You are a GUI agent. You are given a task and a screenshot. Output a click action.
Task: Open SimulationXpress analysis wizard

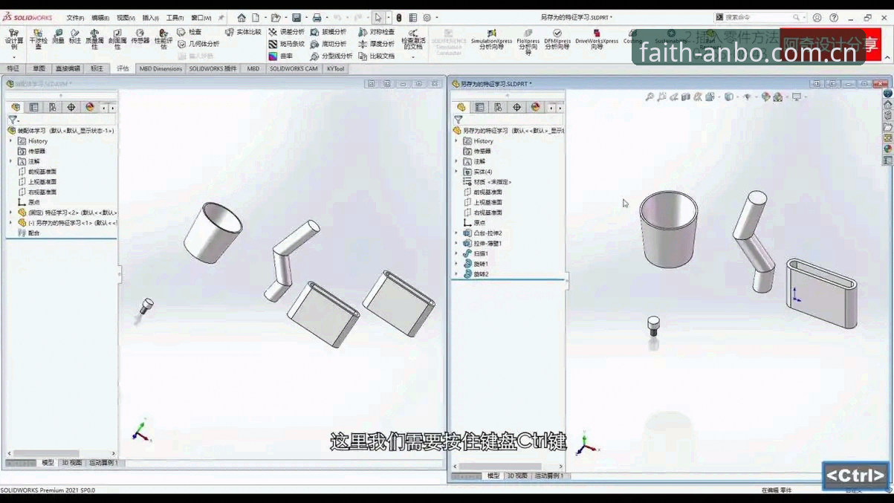pos(491,39)
